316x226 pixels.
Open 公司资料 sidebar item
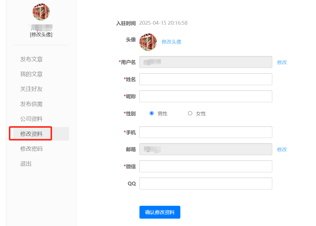tap(31, 119)
